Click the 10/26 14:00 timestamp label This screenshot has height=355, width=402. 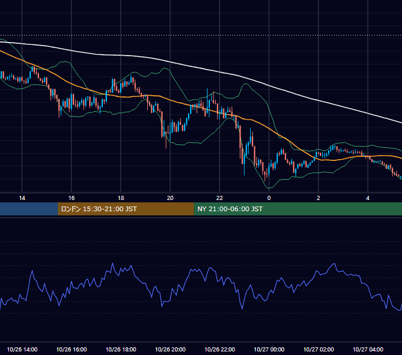click(22, 349)
